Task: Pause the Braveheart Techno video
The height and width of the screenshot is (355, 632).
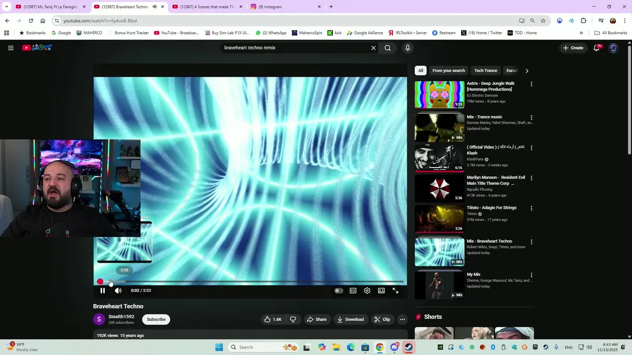Action: pos(103,290)
